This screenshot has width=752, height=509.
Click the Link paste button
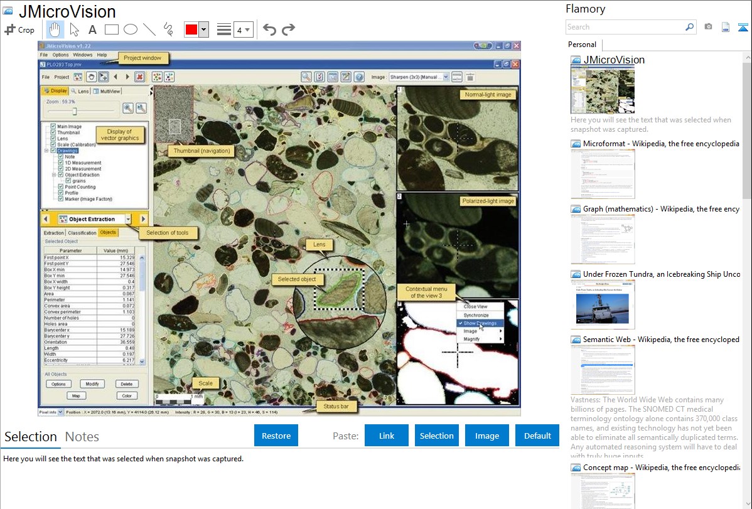coord(387,436)
